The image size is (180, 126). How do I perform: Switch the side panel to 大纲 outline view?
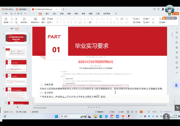coord(12,28)
